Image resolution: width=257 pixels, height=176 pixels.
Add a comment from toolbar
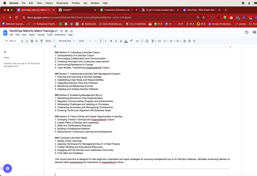pos(142,41)
